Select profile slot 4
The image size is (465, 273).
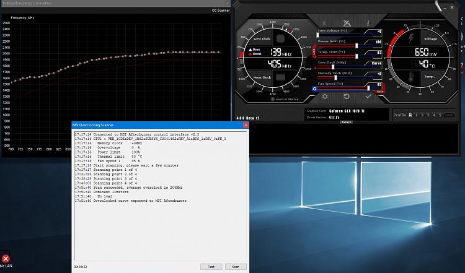434,115
